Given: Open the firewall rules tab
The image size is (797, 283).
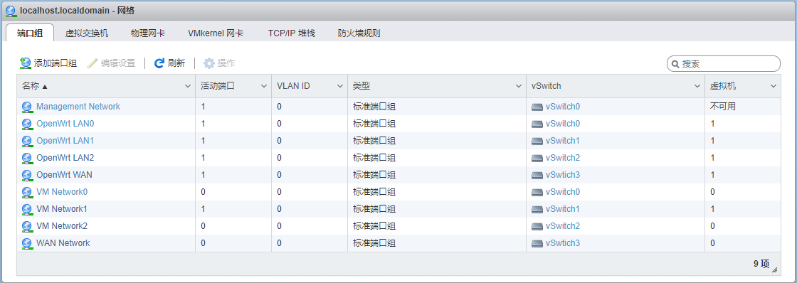Looking at the screenshot, I should [359, 33].
